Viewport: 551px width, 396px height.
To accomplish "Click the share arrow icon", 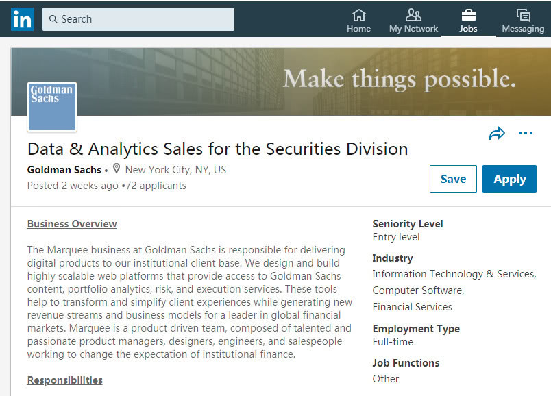I will (x=497, y=134).
